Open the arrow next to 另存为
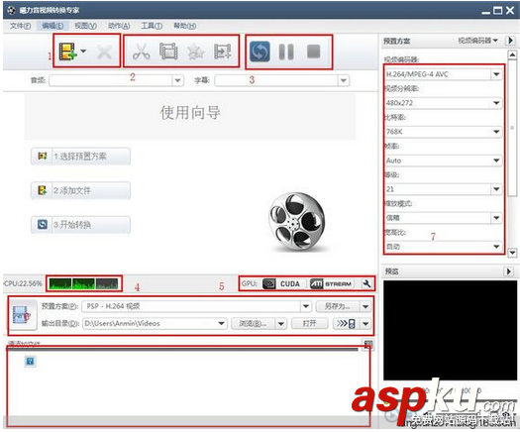This screenshot has height=432, width=520. click(365, 306)
